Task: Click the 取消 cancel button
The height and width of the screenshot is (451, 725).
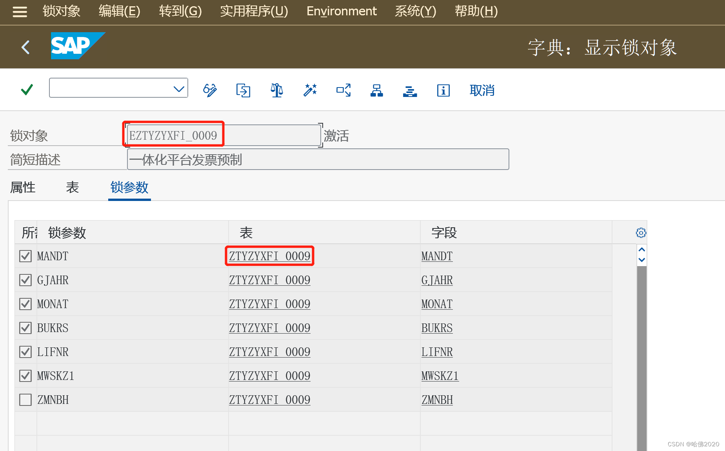Action: [x=482, y=89]
